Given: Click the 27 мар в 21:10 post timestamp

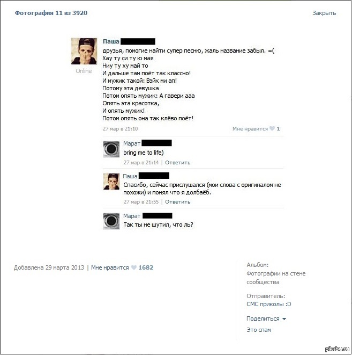Looking at the screenshot, I should [121, 128].
